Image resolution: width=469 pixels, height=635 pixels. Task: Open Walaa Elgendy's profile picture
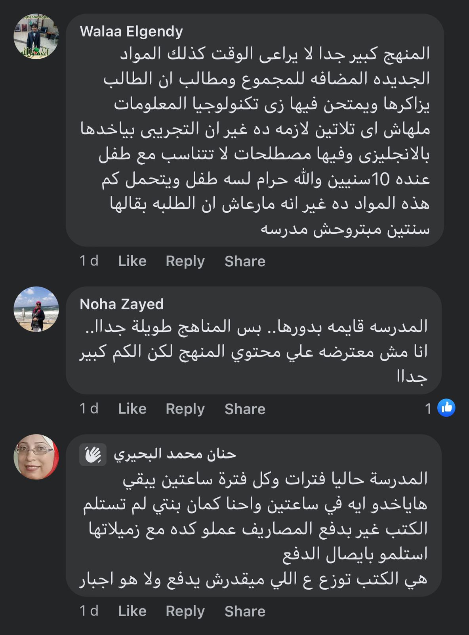pos(36,37)
